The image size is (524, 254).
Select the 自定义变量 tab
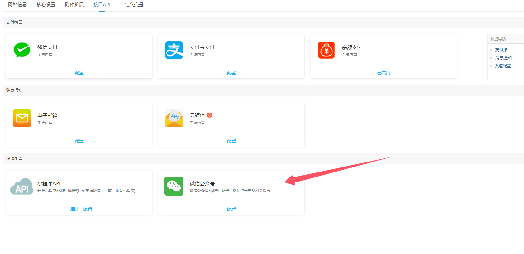[x=132, y=5]
